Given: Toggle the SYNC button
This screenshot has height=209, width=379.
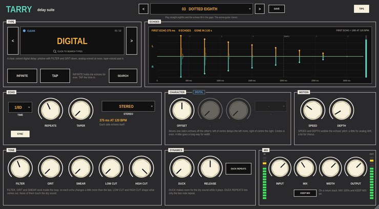Looking at the screenshot, I should pyautogui.click(x=20, y=134).
